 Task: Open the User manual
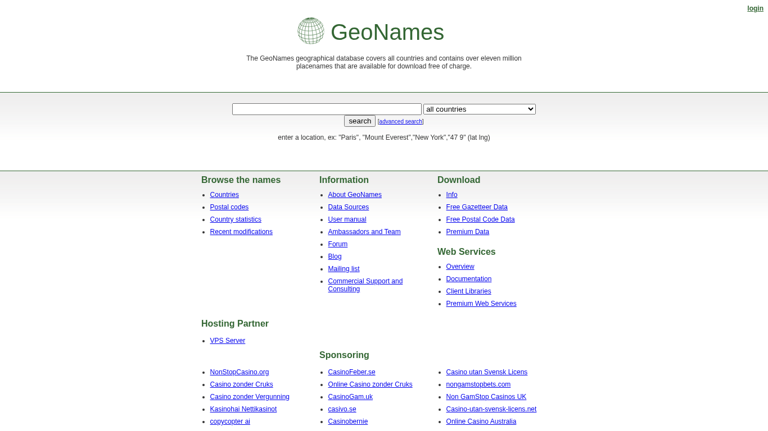click(x=347, y=219)
